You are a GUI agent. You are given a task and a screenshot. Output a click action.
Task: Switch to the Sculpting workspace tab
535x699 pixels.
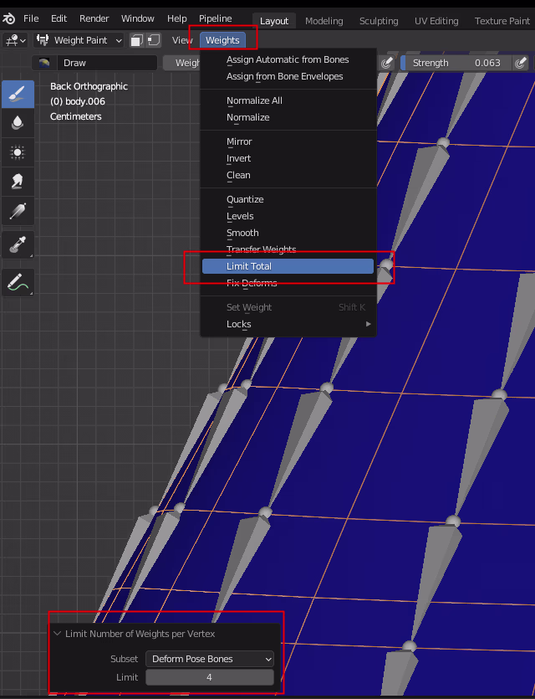(379, 21)
